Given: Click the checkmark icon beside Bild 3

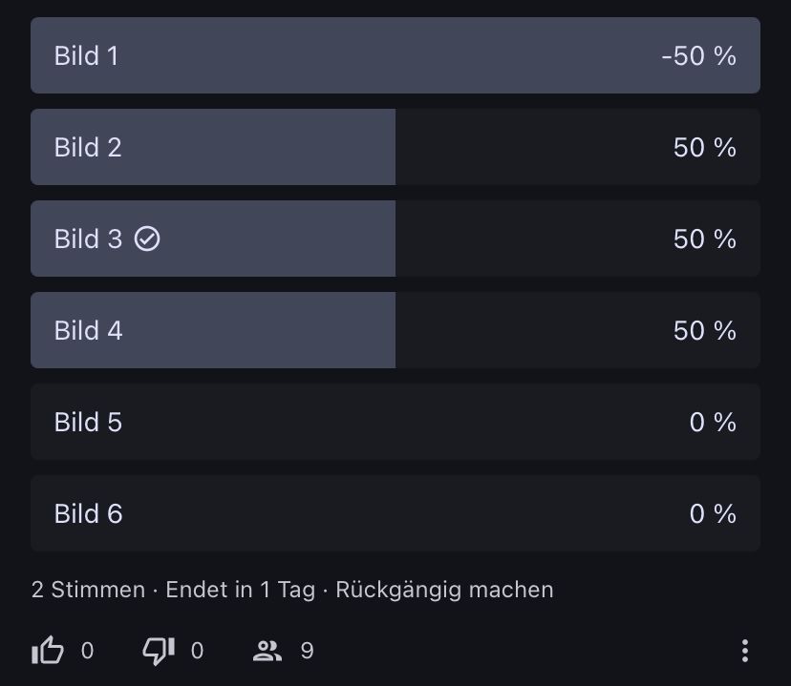Looking at the screenshot, I should click(x=147, y=239).
